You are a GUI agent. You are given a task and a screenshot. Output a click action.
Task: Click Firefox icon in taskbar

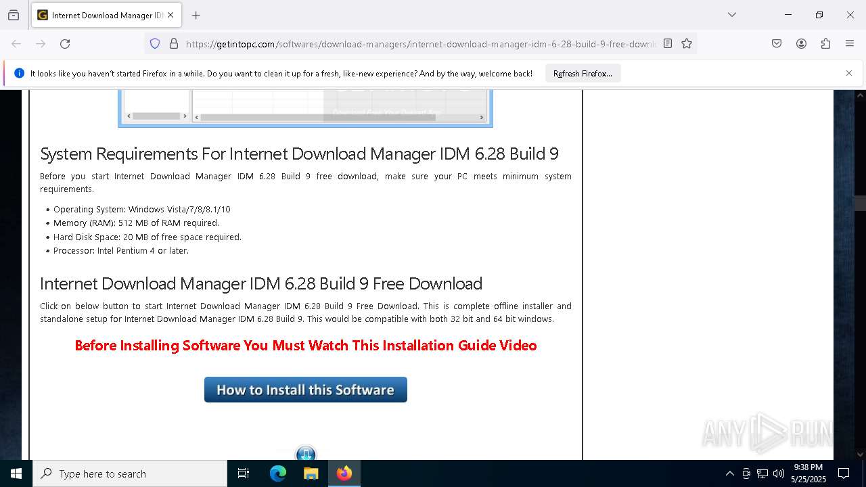344,473
